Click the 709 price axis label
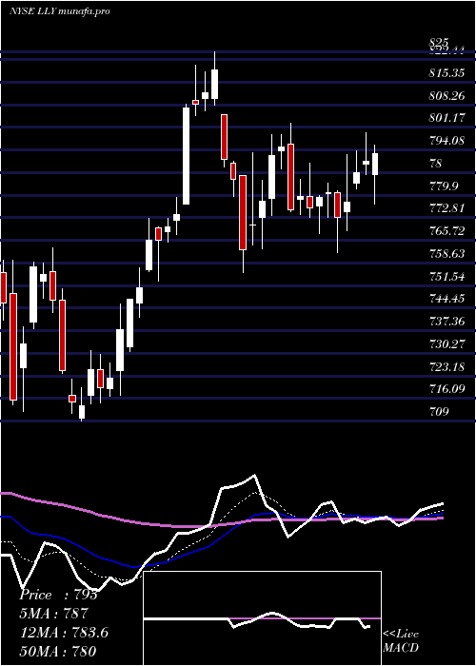This screenshot has height=666, width=476. click(x=439, y=412)
